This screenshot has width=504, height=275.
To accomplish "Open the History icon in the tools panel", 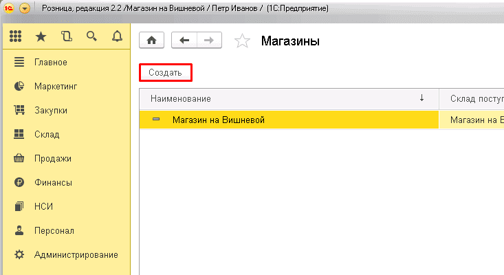I will click(66, 36).
